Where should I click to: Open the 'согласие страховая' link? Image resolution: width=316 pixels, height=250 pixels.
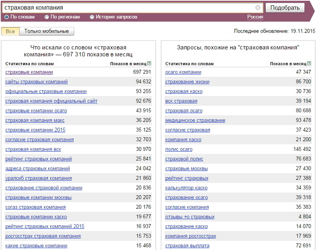pyautogui.click(x=188, y=130)
